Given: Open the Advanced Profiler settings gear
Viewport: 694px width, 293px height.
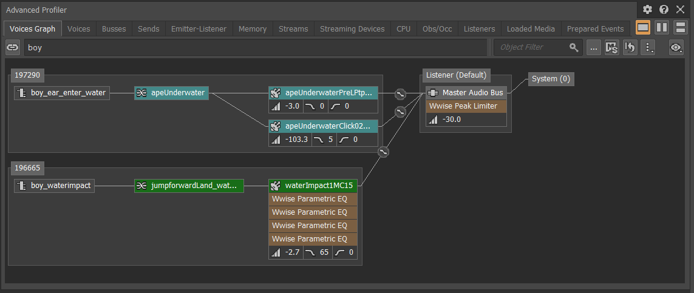Looking at the screenshot, I should coord(647,10).
